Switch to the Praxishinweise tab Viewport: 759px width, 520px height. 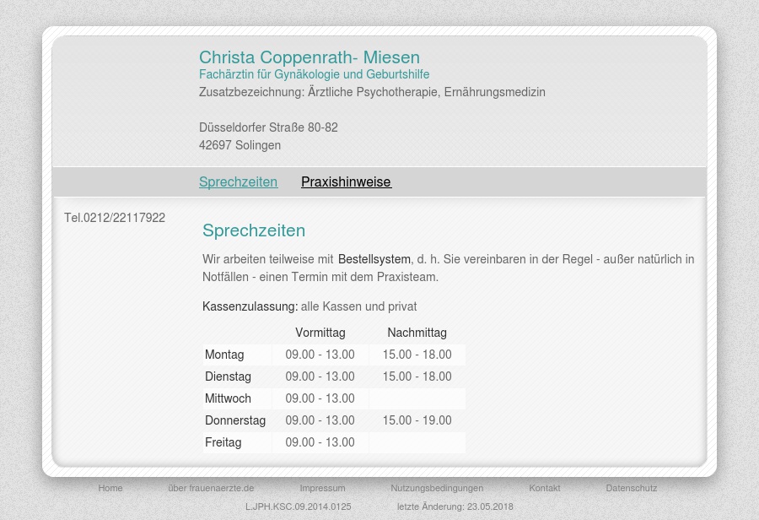click(346, 182)
